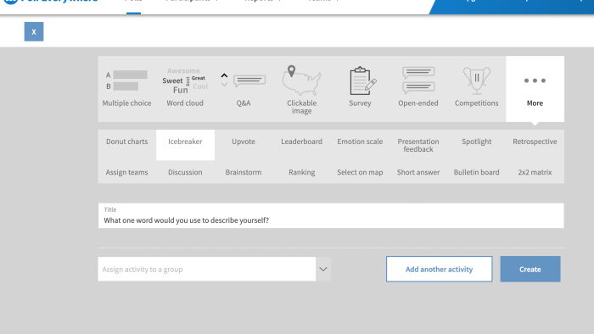594x334 pixels.
Task: Focus the Assign activity to a group field
Action: click(207, 270)
